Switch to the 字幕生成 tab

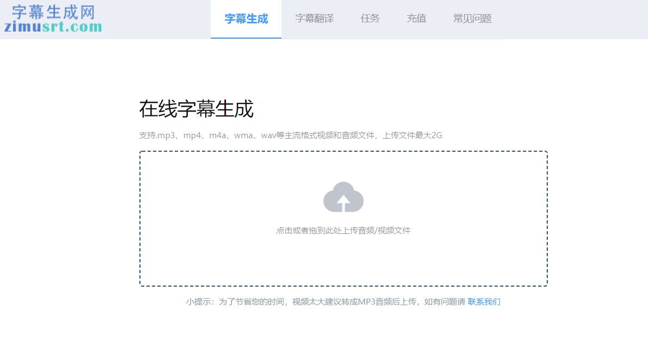246,18
